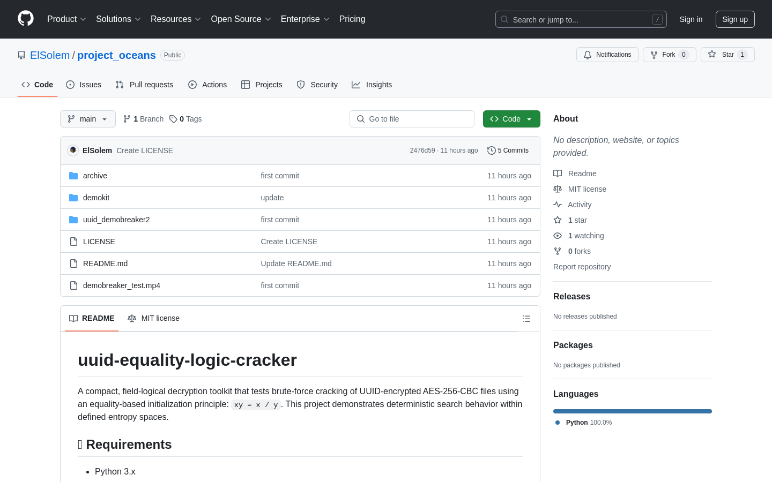Click the demokit folder icon
The height and width of the screenshot is (482, 772).
pos(73,198)
